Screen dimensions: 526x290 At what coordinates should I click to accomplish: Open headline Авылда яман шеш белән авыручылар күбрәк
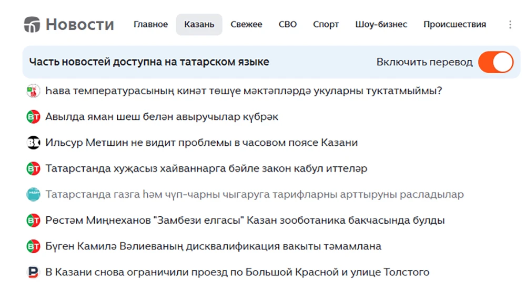[161, 117]
